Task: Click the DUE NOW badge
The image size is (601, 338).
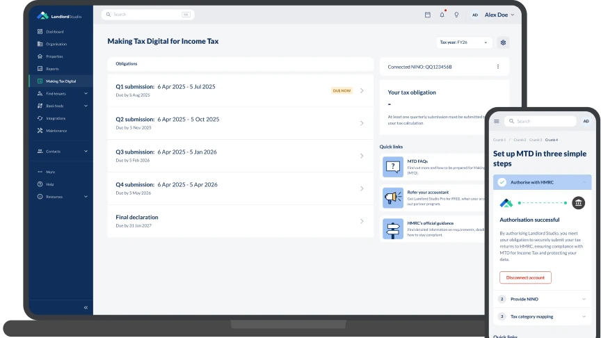Action: 342,91
